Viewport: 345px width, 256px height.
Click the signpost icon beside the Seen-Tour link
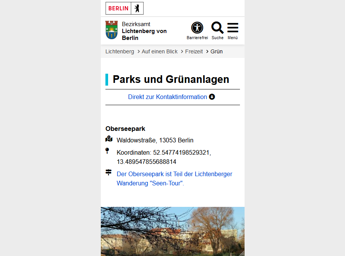[x=109, y=173]
